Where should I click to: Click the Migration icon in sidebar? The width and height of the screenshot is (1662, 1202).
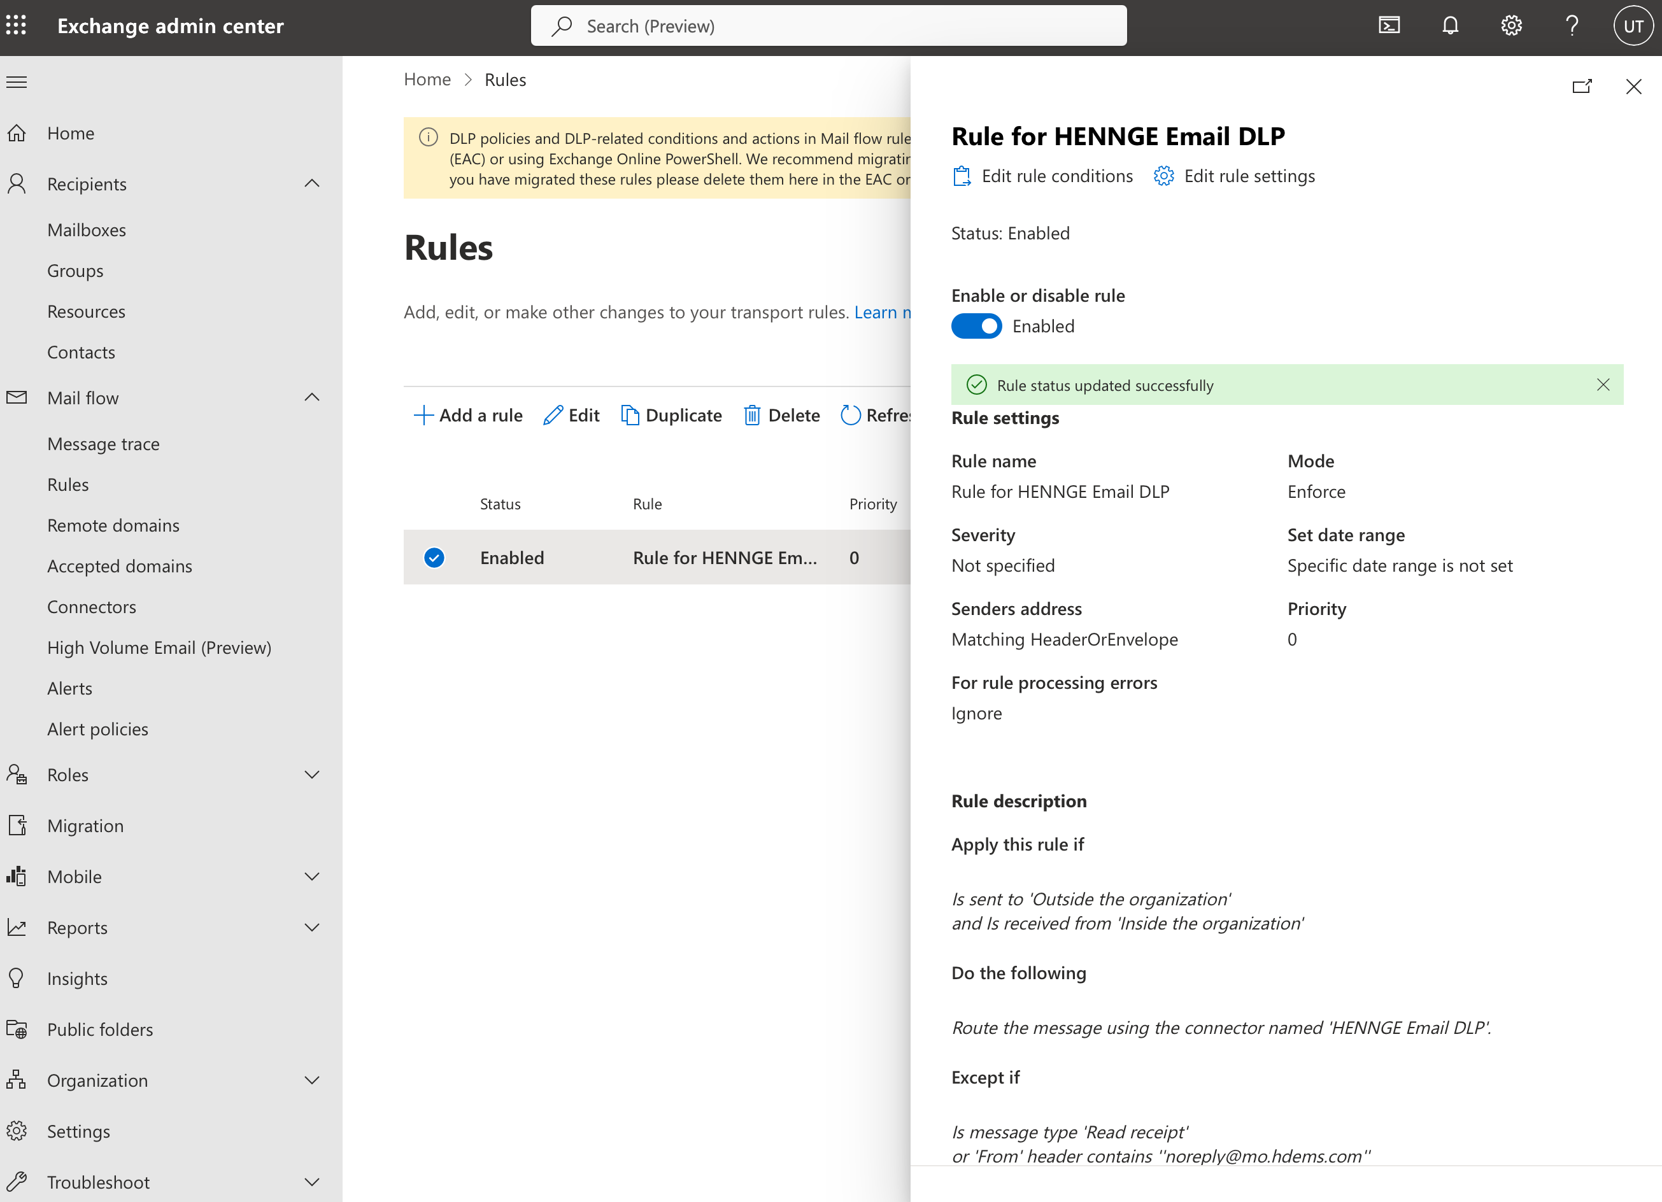tap(16, 826)
